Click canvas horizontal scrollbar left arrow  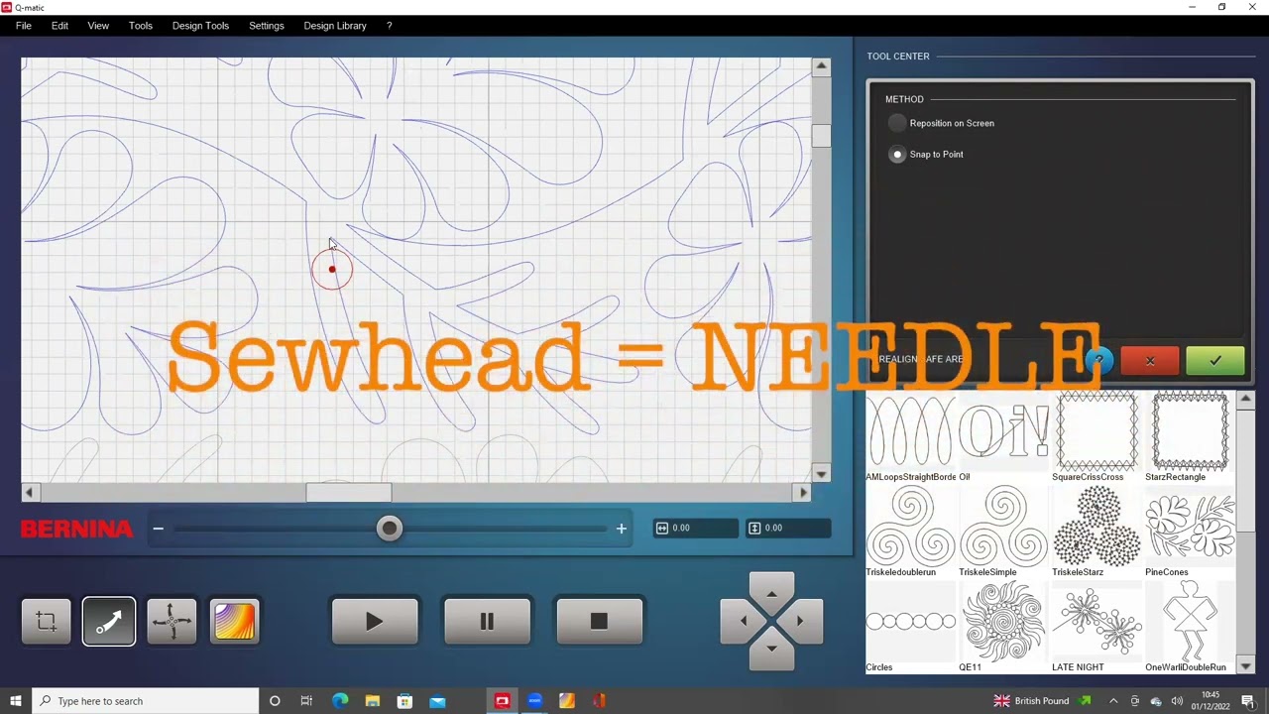pyautogui.click(x=30, y=492)
